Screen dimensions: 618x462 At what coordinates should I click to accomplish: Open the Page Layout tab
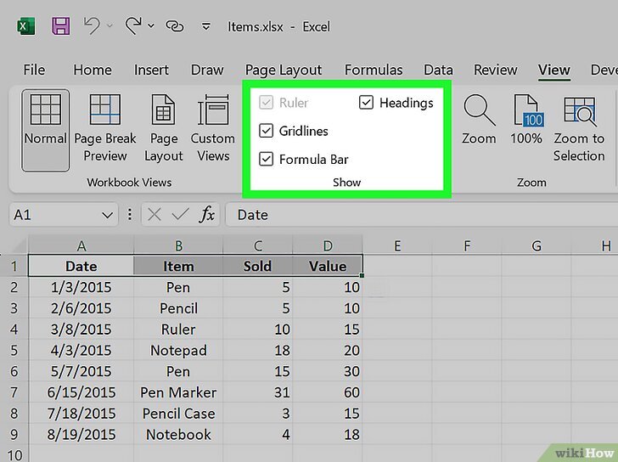coord(283,70)
